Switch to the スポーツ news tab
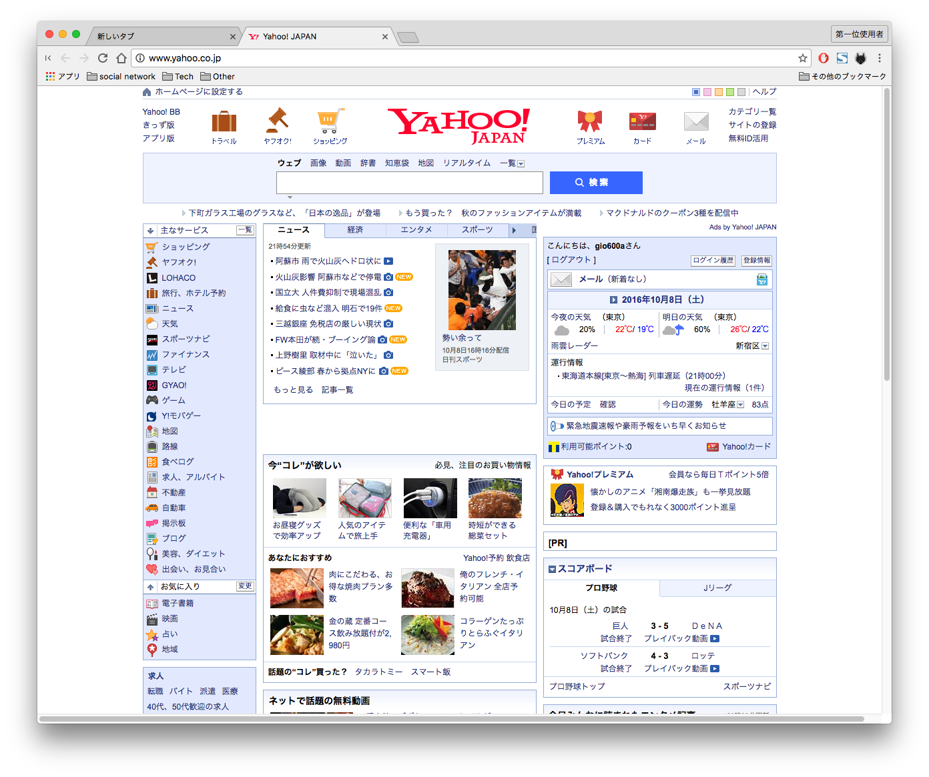This screenshot has width=929, height=777. 477,230
